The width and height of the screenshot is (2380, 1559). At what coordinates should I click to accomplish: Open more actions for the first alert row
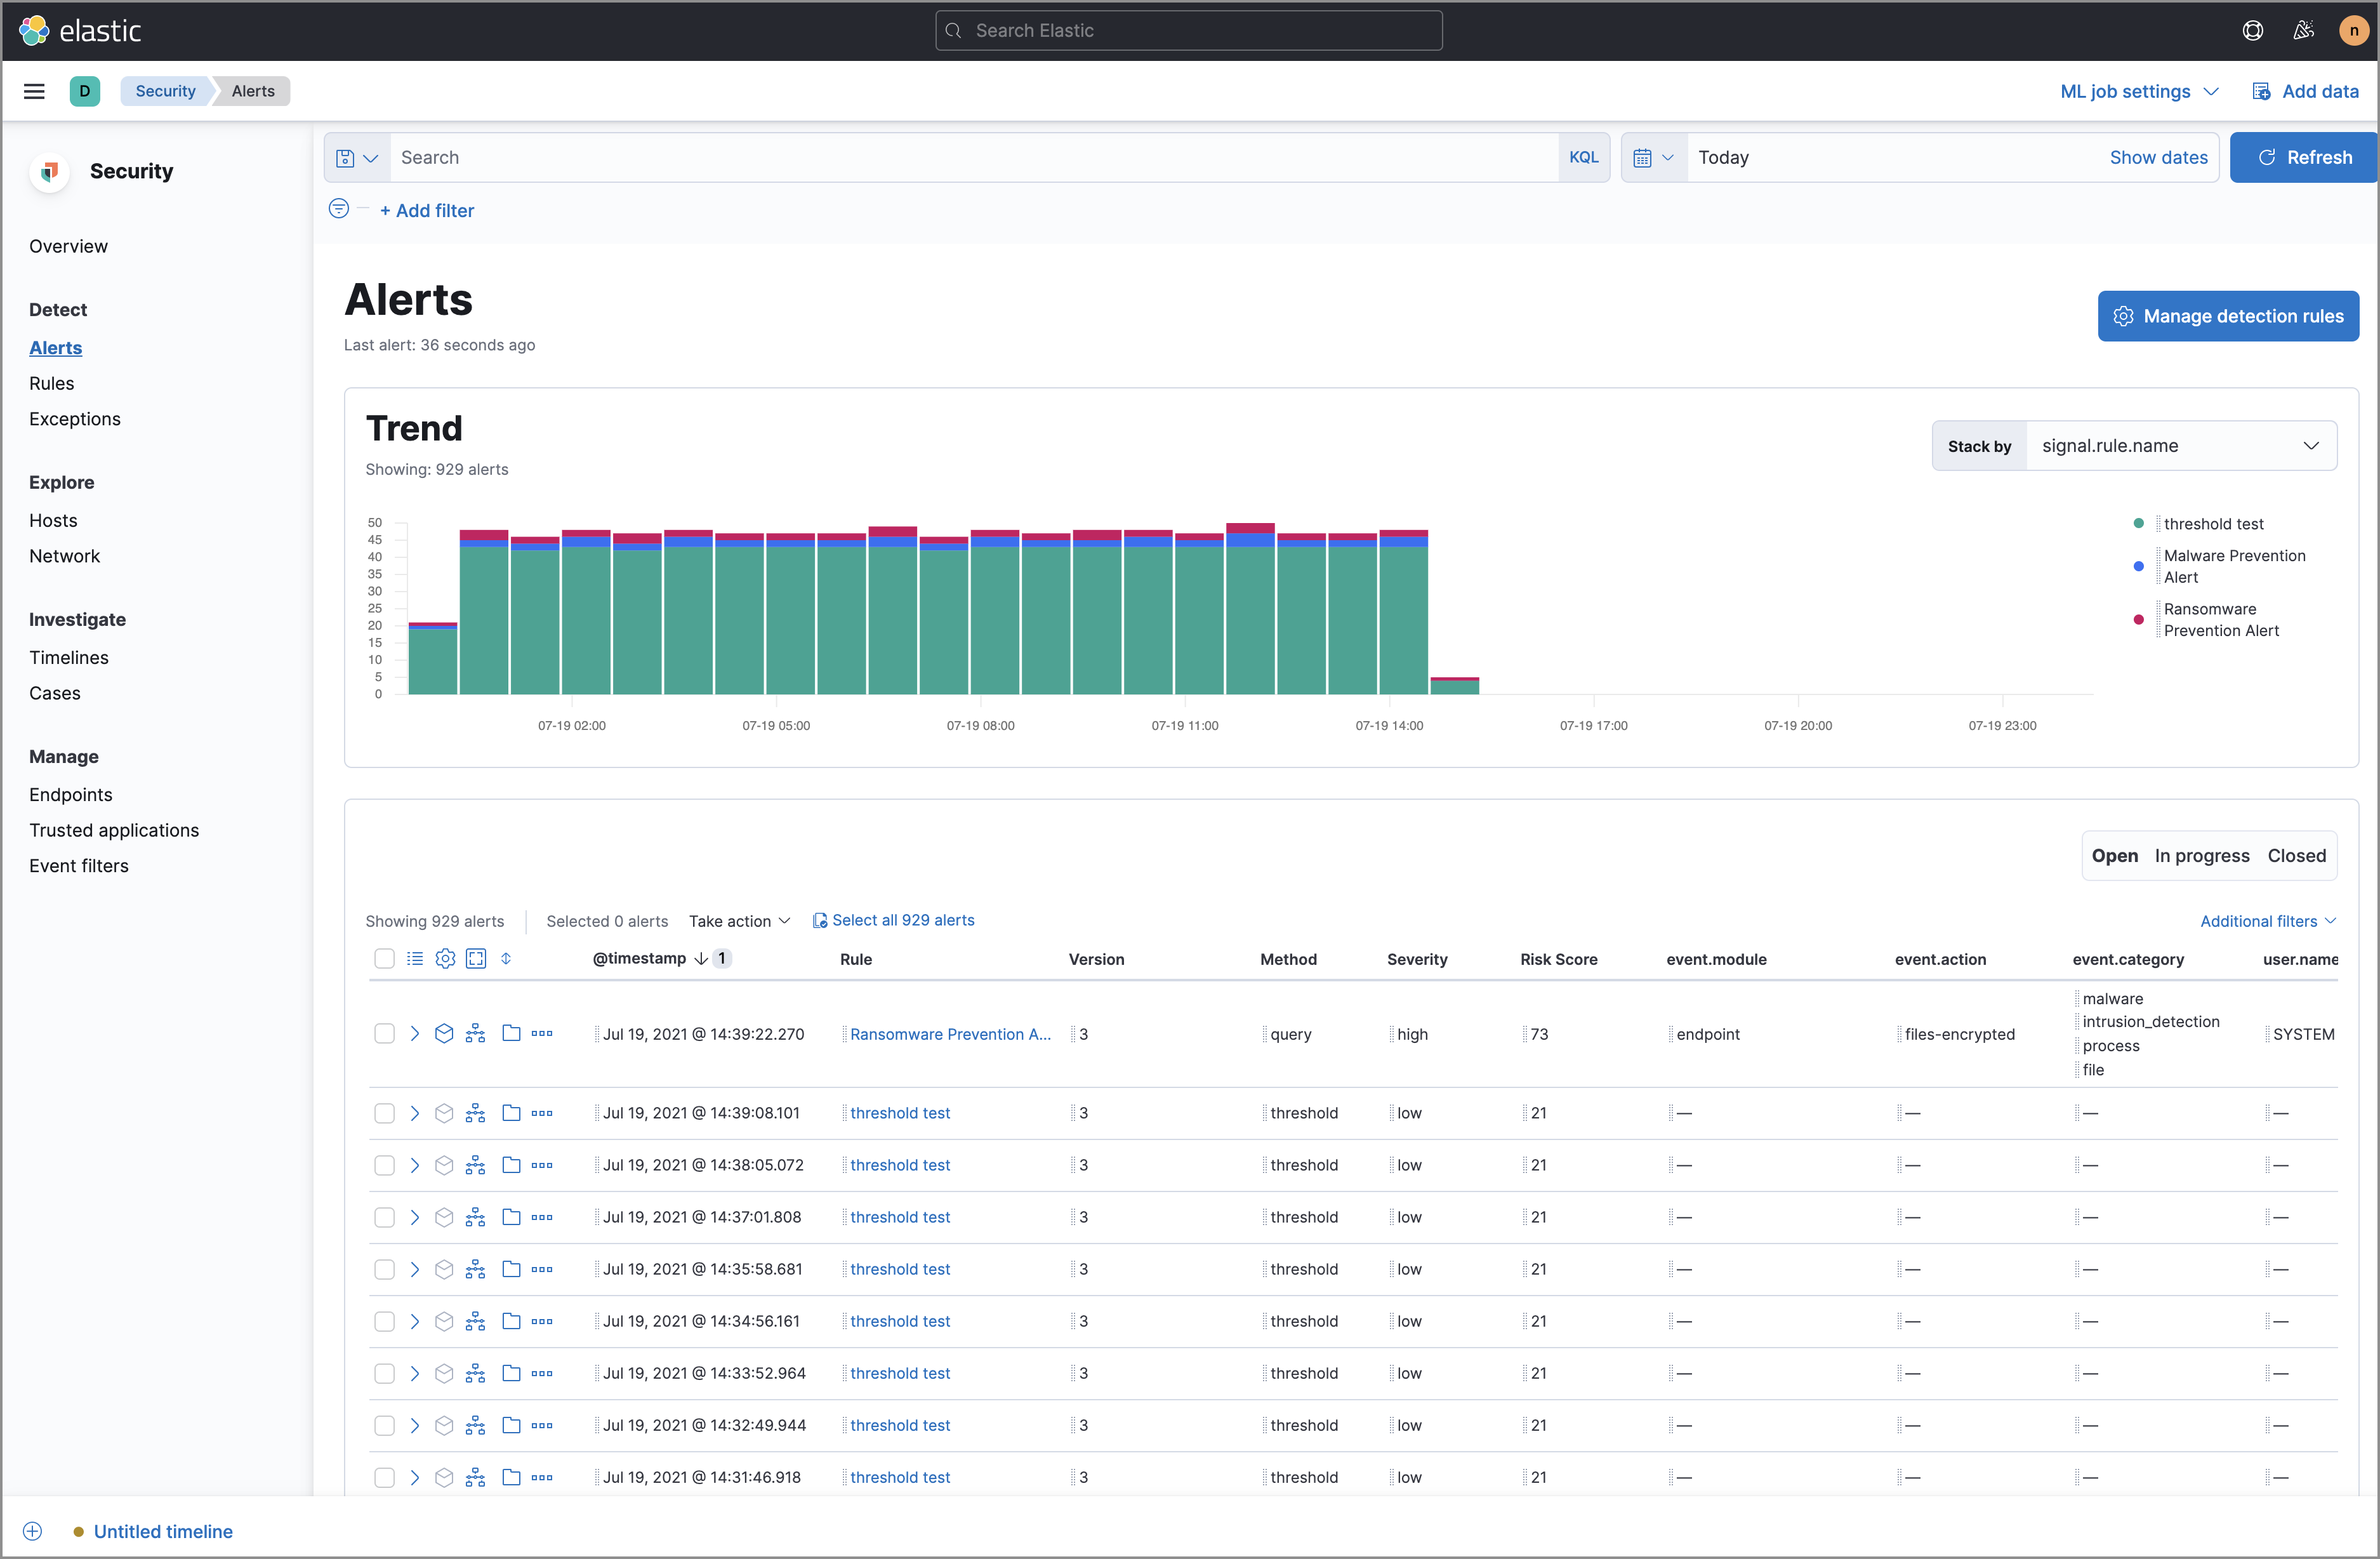click(x=543, y=1033)
